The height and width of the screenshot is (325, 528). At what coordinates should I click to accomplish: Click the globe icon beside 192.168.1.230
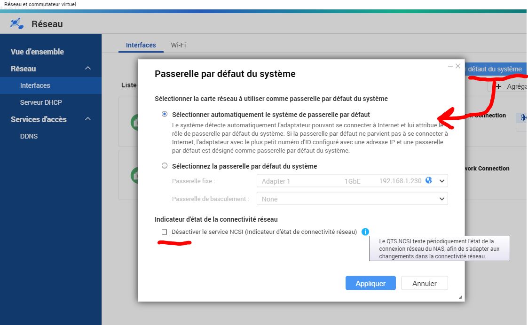[x=428, y=180]
